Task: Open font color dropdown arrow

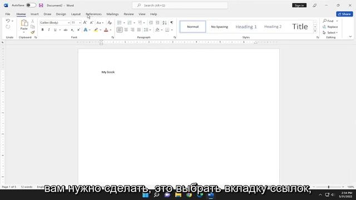Action: 111,29
